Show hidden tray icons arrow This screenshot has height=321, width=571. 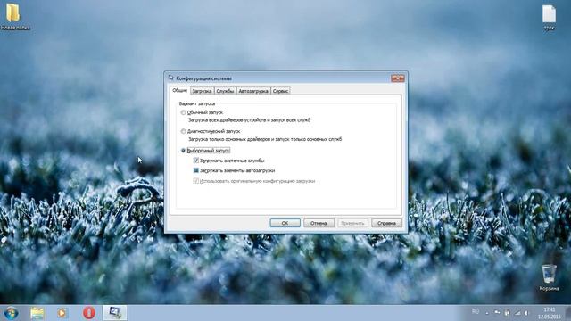487,313
